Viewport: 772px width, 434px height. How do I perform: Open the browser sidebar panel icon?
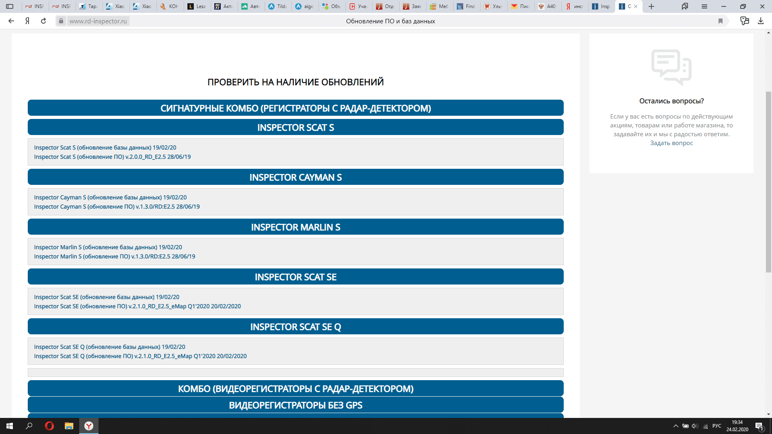(x=10, y=6)
